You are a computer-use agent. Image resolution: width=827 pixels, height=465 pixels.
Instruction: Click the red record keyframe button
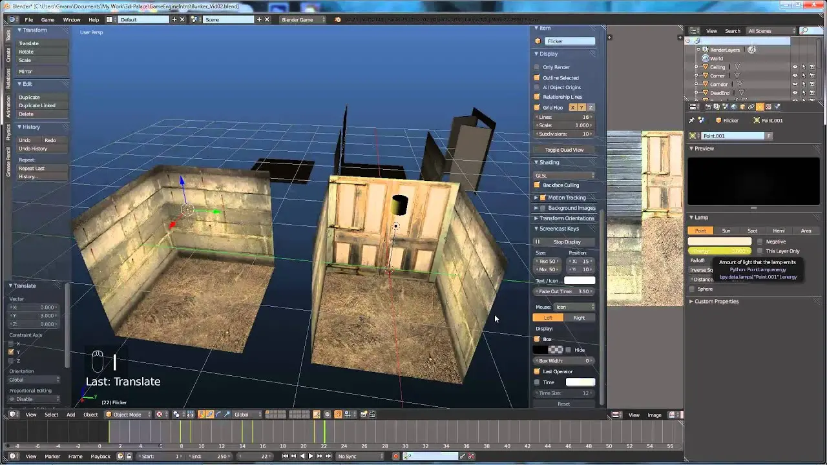pos(396,457)
